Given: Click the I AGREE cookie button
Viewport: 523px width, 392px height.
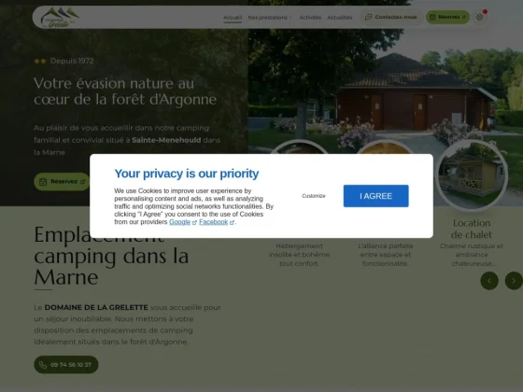Looking at the screenshot, I should tap(375, 196).
